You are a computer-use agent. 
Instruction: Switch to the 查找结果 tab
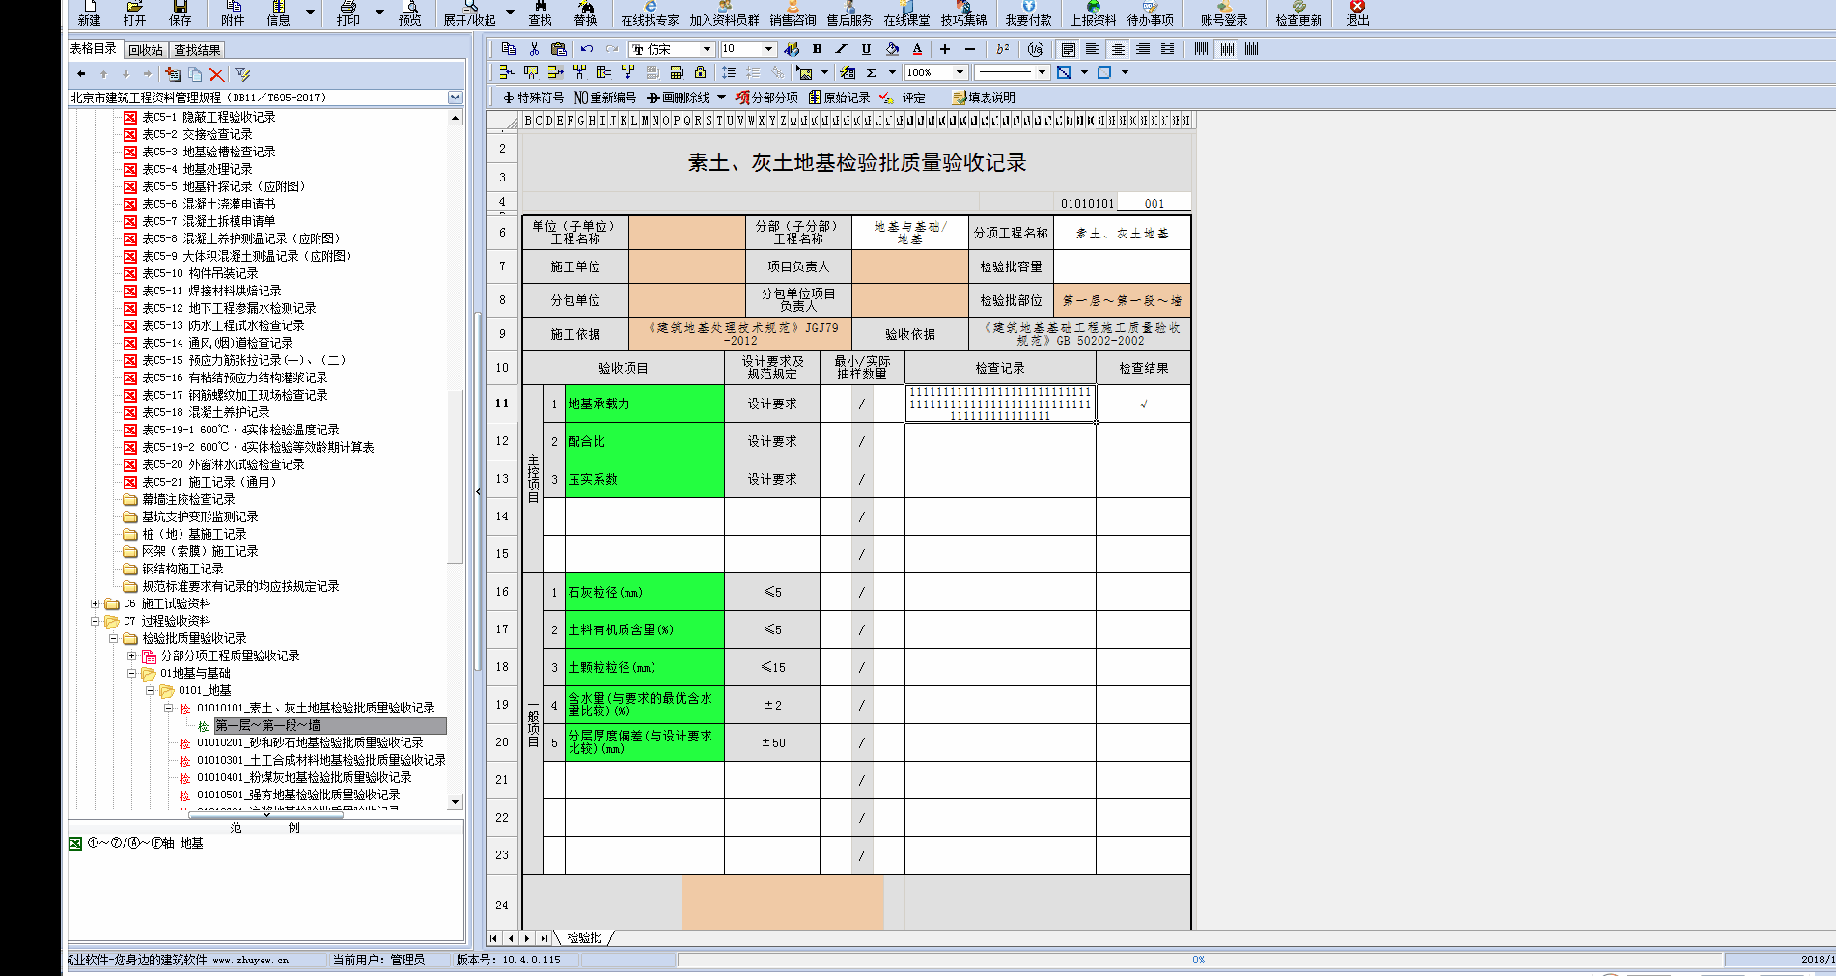point(197,50)
